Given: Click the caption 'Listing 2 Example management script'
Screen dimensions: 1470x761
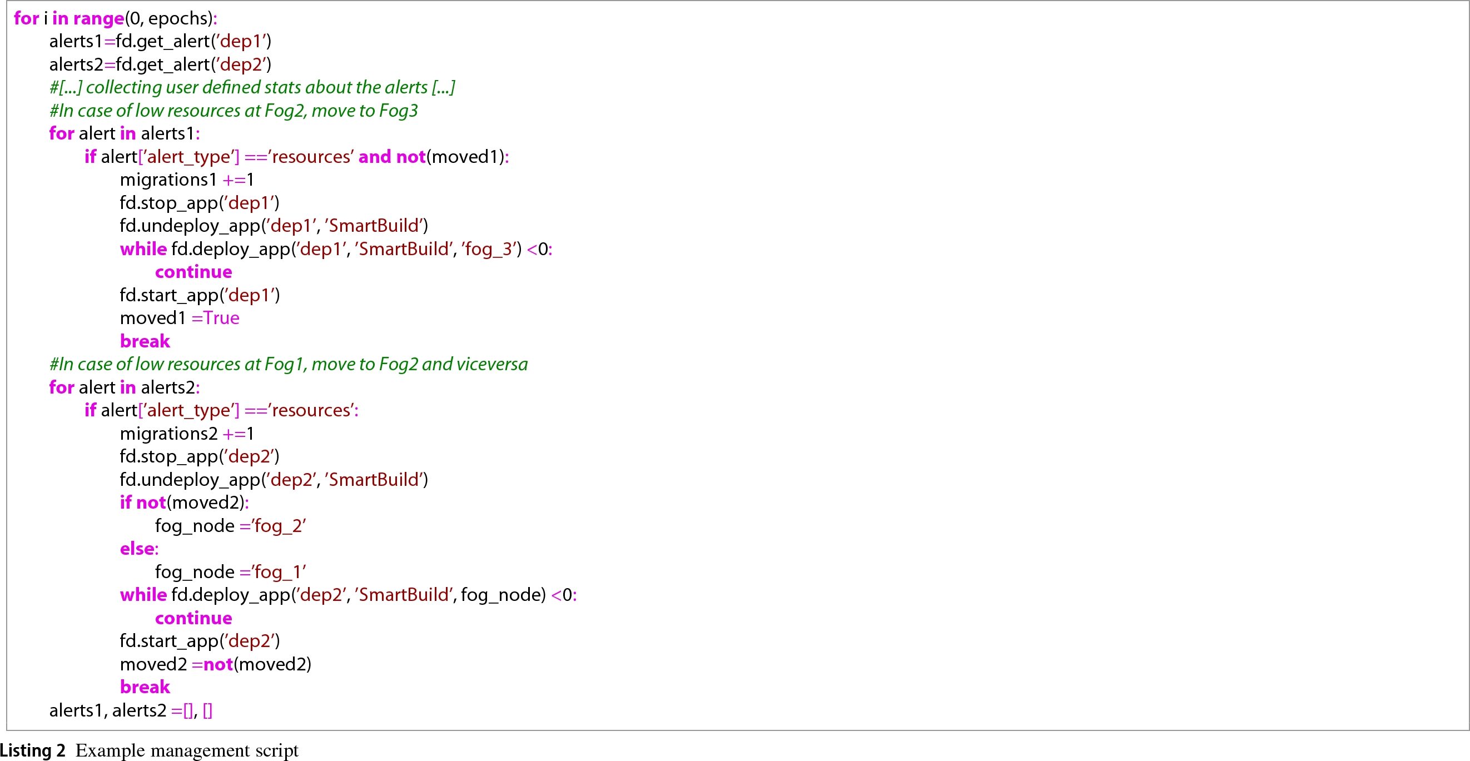Looking at the screenshot, I should coord(150,750).
